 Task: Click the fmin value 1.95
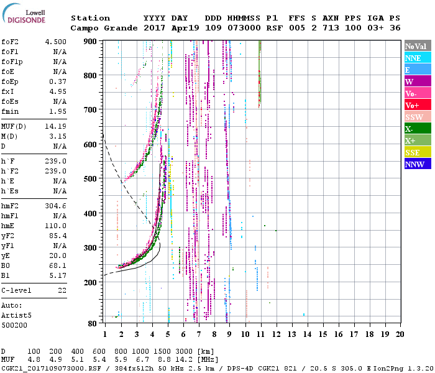tap(58, 111)
